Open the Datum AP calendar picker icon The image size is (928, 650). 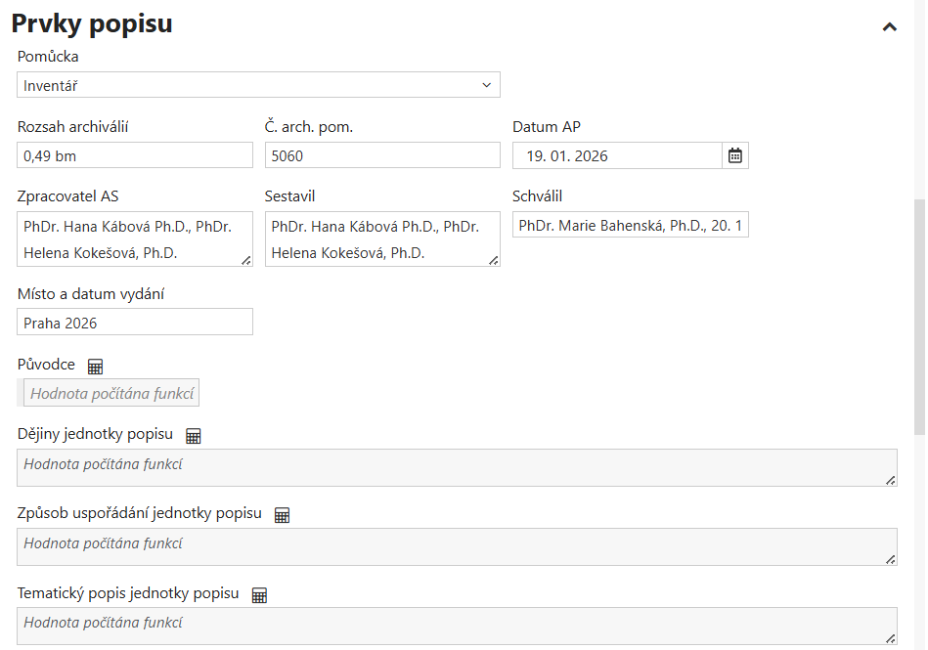(735, 155)
